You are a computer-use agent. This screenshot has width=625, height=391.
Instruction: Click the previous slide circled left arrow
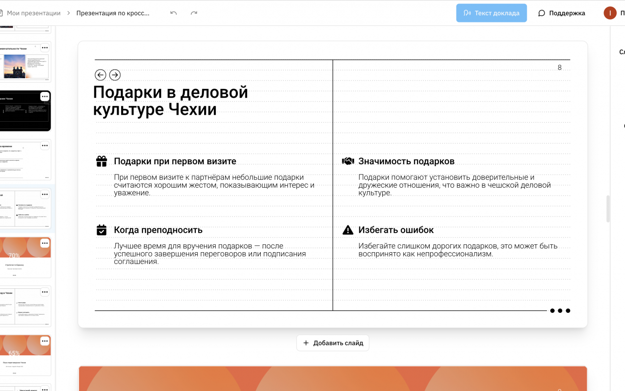pos(100,75)
